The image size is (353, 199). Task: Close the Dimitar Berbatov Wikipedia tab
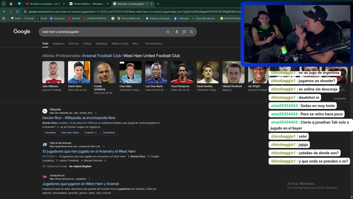point(107,4)
